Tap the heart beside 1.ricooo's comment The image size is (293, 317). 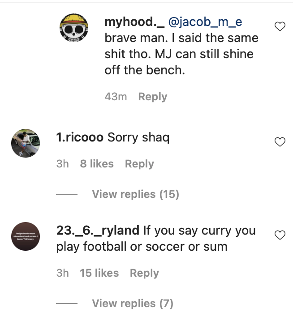tap(280, 142)
